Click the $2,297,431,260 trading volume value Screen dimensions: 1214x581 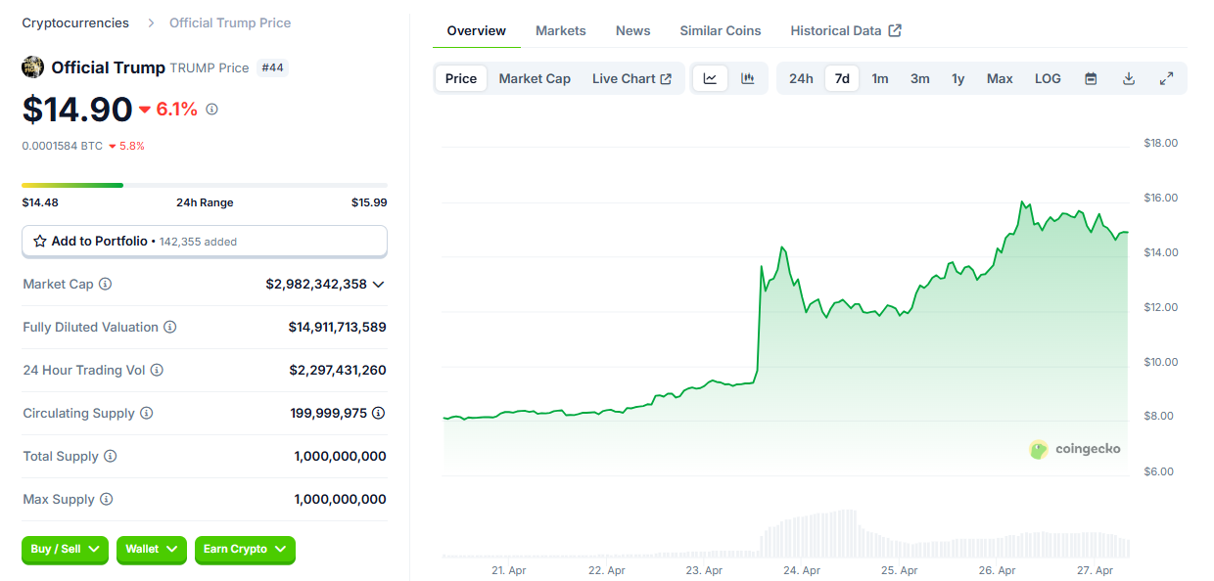click(x=338, y=370)
